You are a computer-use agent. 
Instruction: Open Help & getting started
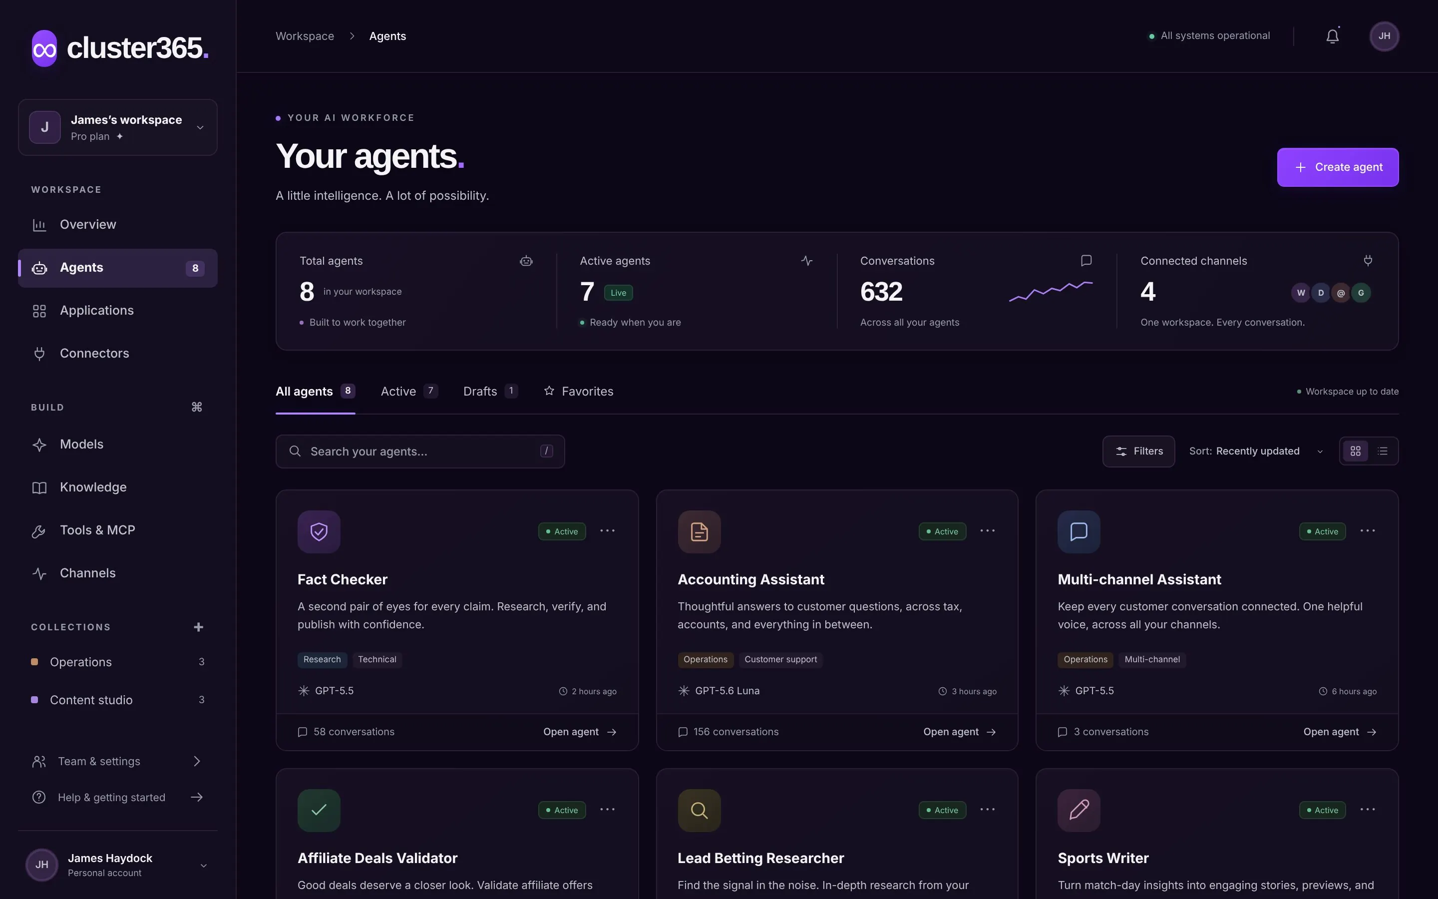(x=118, y=797)
